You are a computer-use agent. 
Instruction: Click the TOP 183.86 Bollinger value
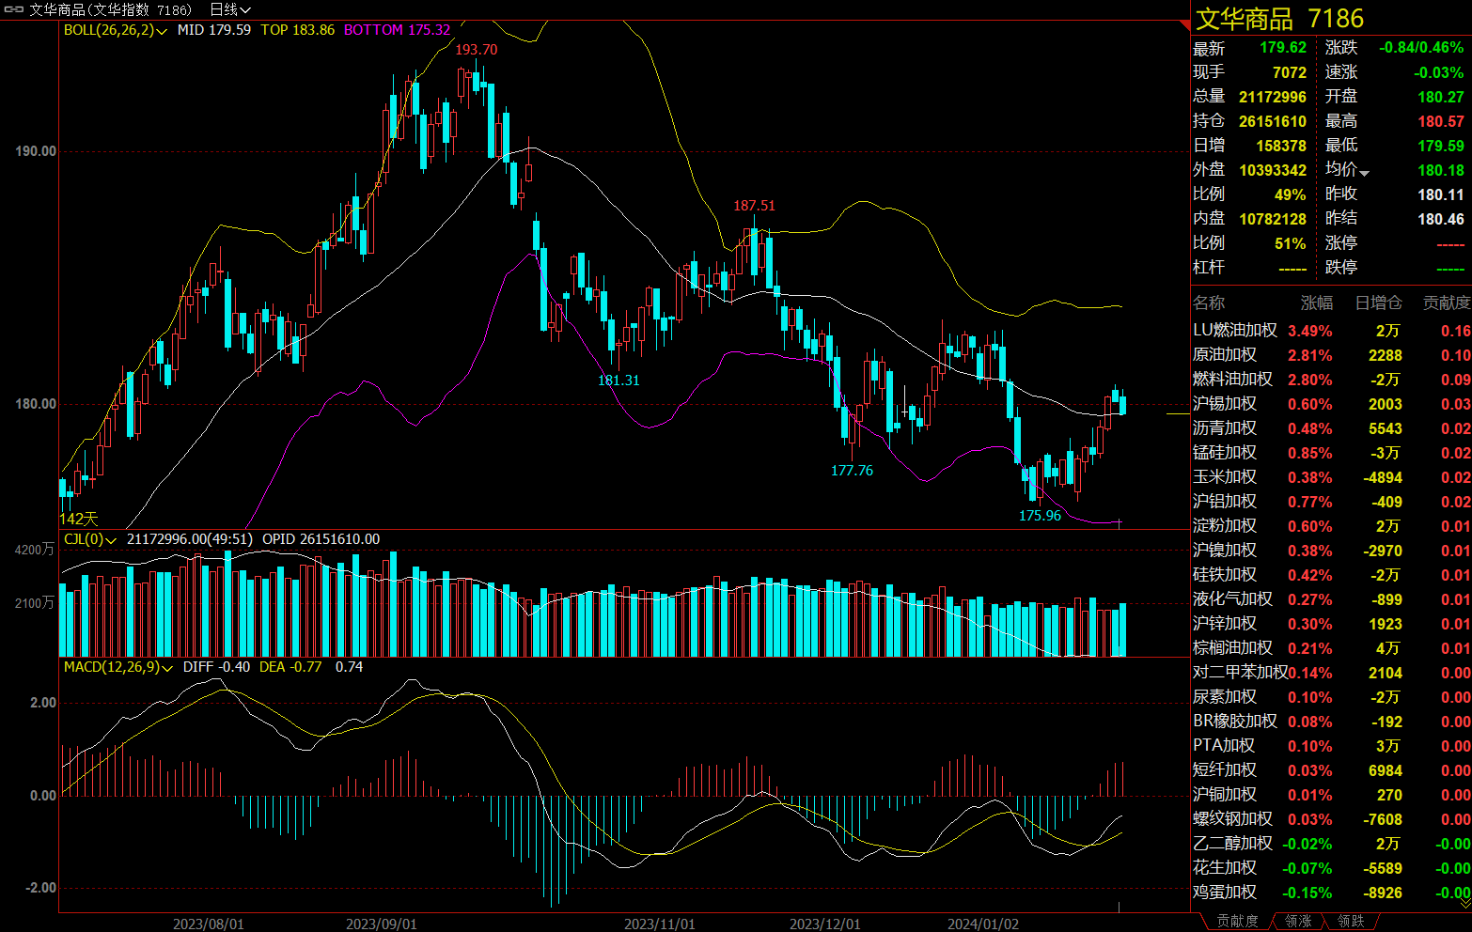(x=298, y=30)
